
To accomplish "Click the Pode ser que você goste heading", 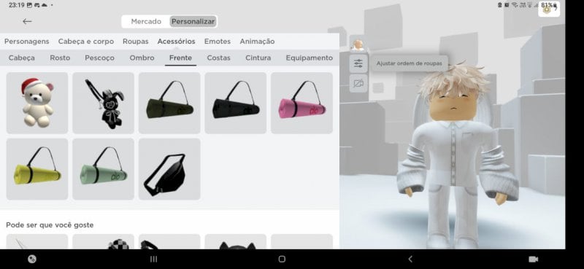I will 50,225.
